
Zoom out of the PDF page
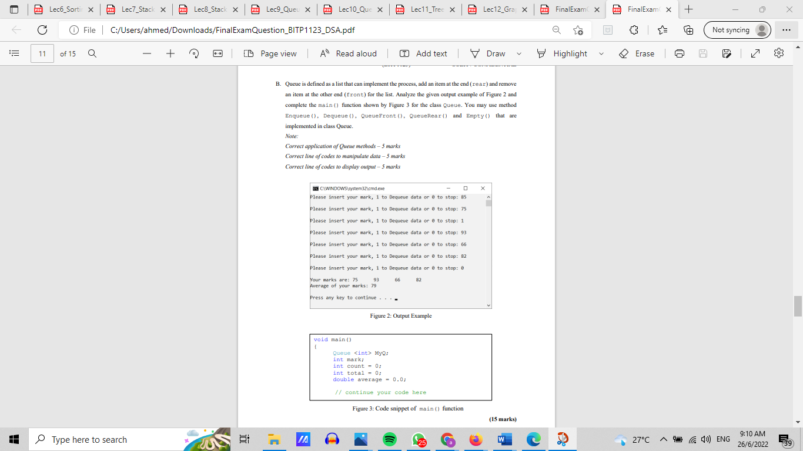point(146,53)
